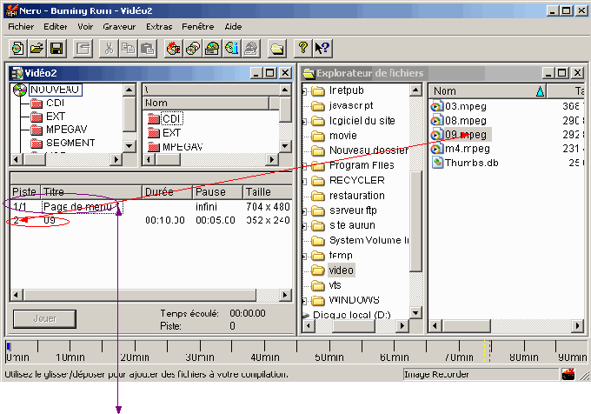Expand the serveur ftp folder
The image size is (591, 414).
[304, 211]
